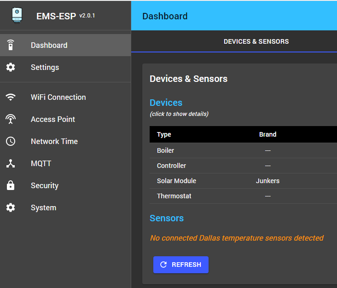Click the System gear icon
Image resolution: width=337 pixels, height=288 pixels.
[x=11, y=207]
